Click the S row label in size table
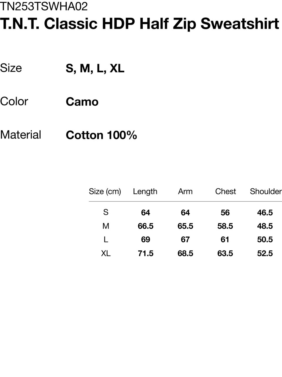Image resolution: width=282 pixels, height=377 pixels. click(106, 212)
